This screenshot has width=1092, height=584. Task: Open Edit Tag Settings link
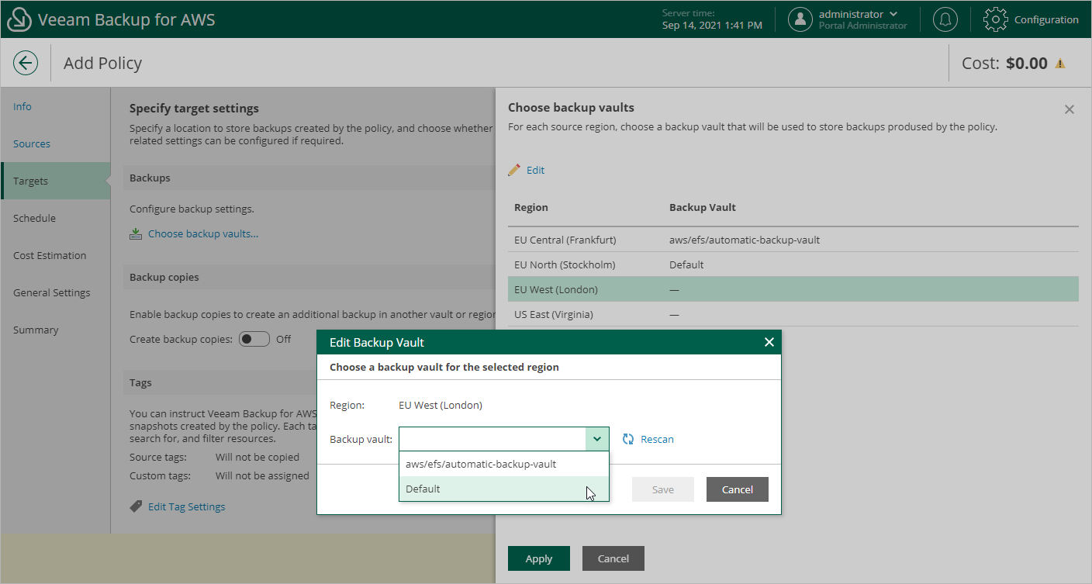[187, 506]
